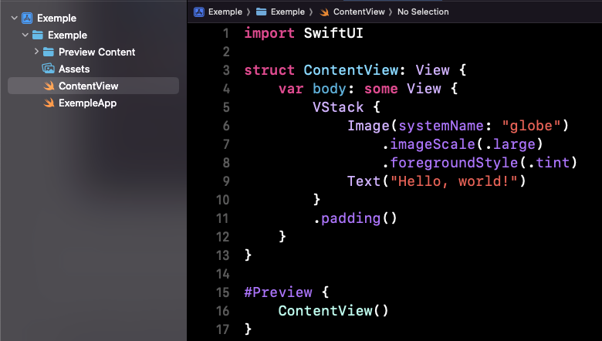The height and width of the screenshot is (341, 602).
Task: Click the project icon in the jump bar
Action: pos(199,12)
